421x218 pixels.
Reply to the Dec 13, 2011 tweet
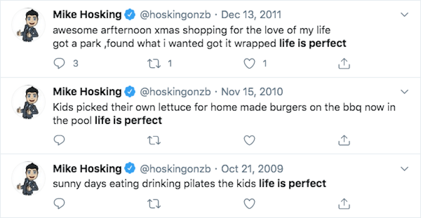[59, 63]
